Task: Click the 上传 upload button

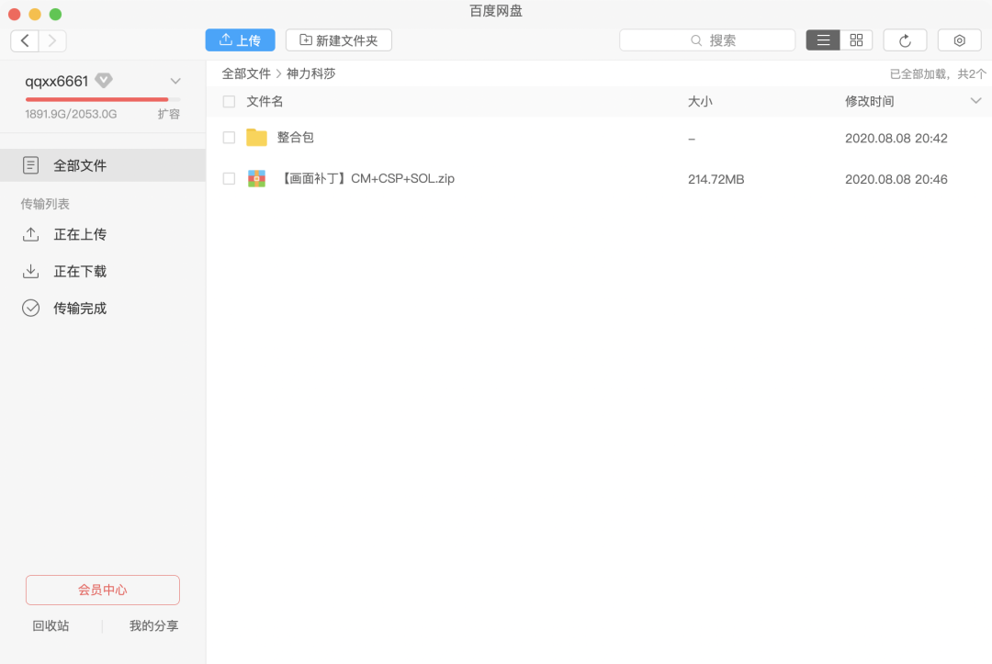Action: coord(240,40)
